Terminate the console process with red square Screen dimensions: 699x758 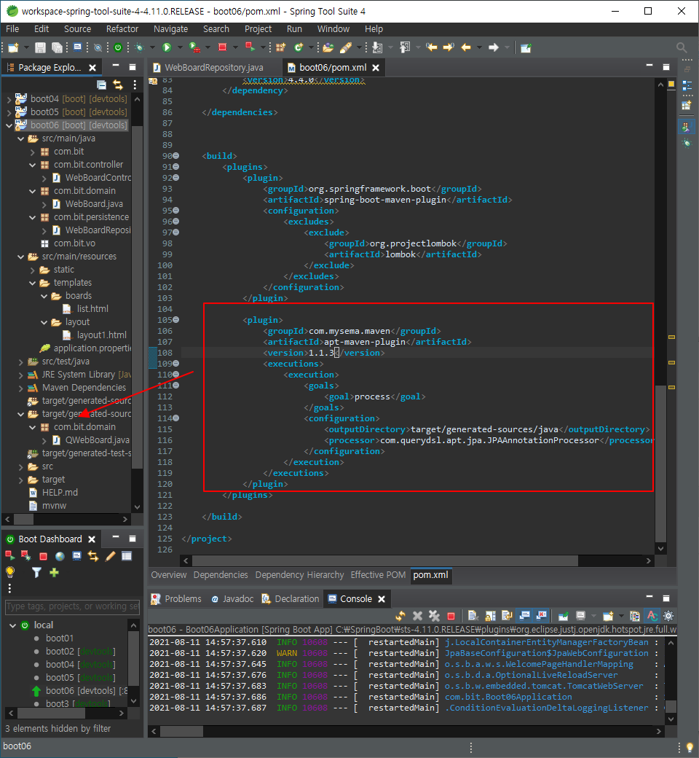(x=451, y=616)
